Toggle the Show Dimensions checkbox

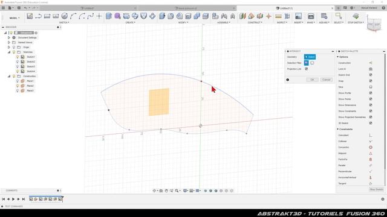[371, 105]
